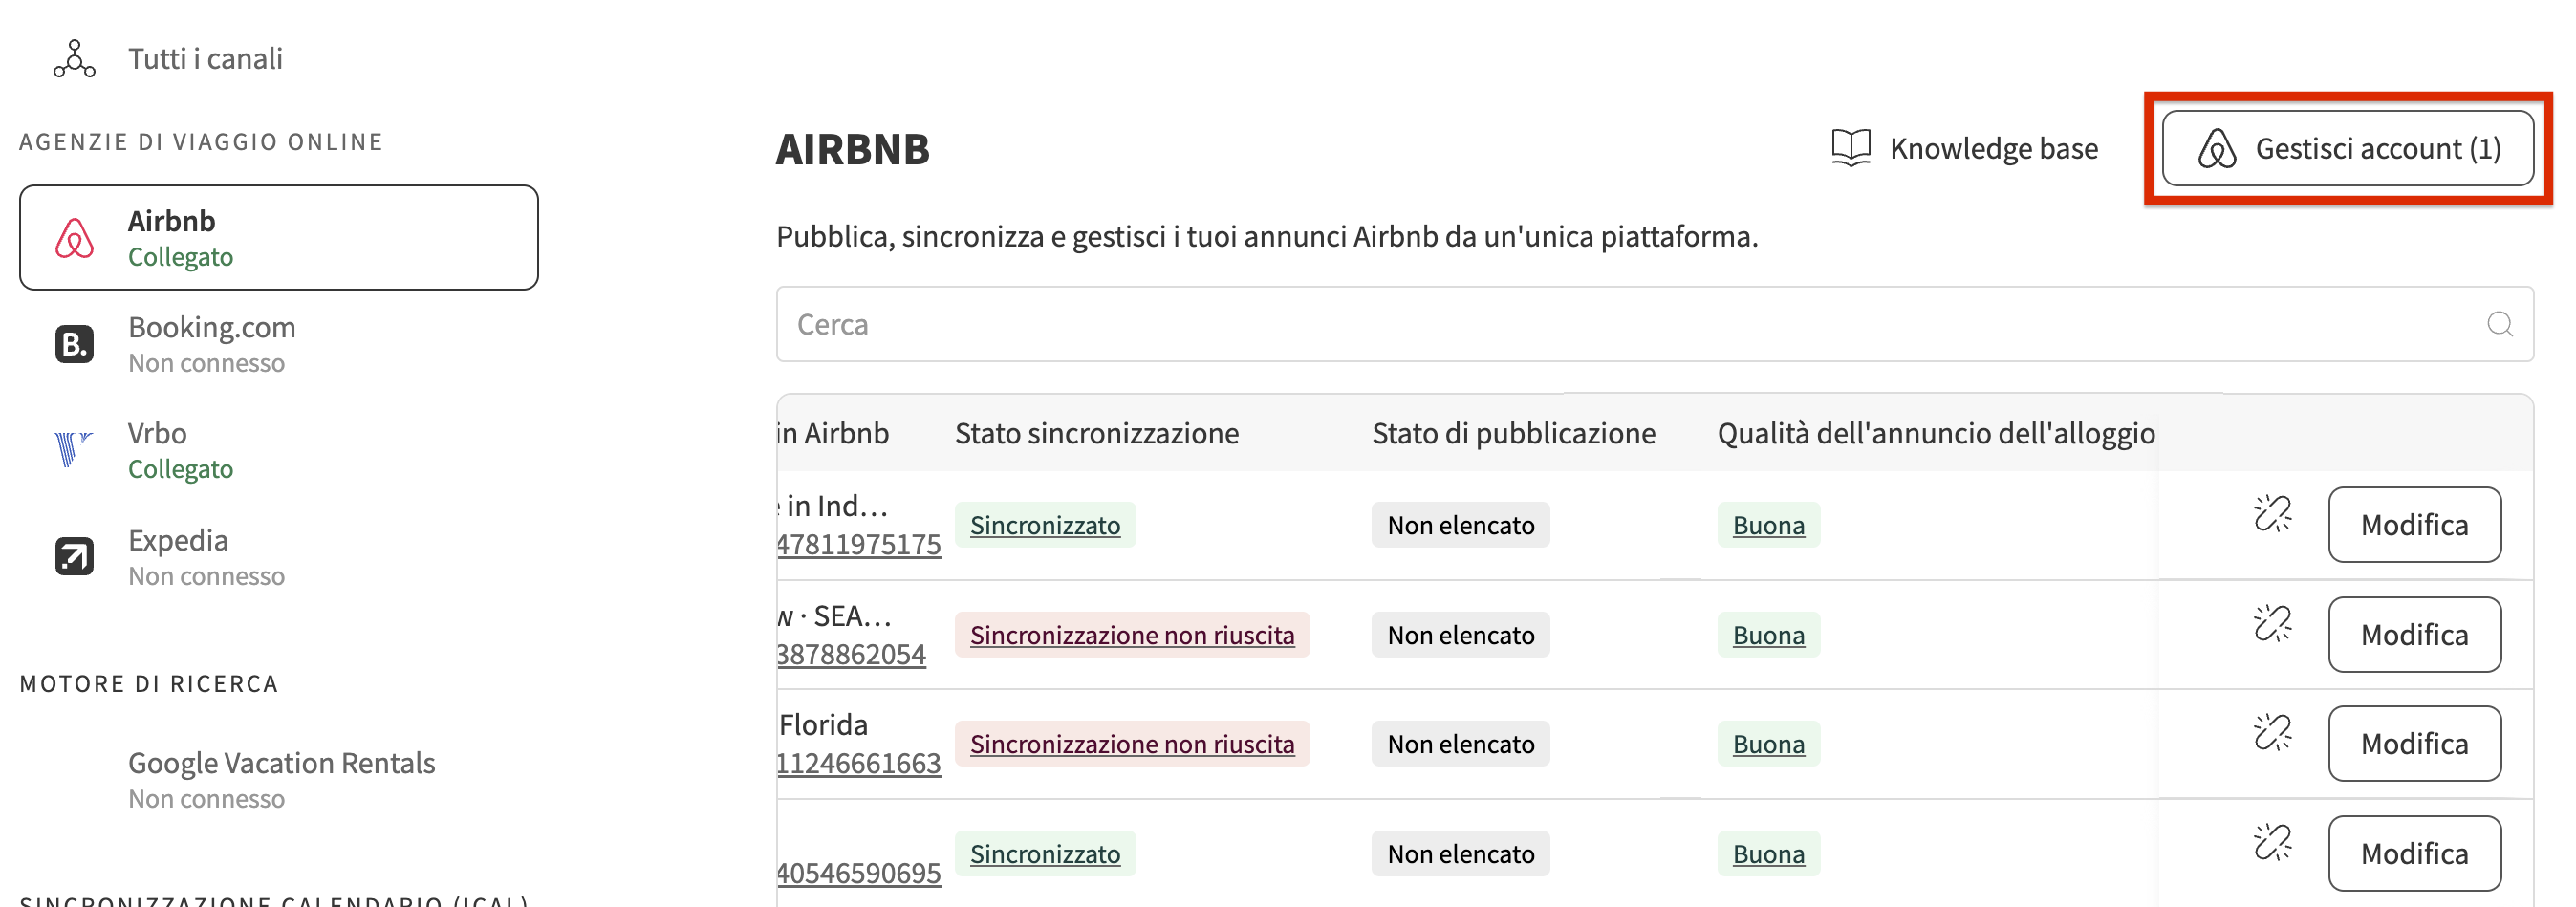This screenshot has height=907, width=2576.
Task: Click the Vrbo logo icon
Action: click(x=73, y=450)
